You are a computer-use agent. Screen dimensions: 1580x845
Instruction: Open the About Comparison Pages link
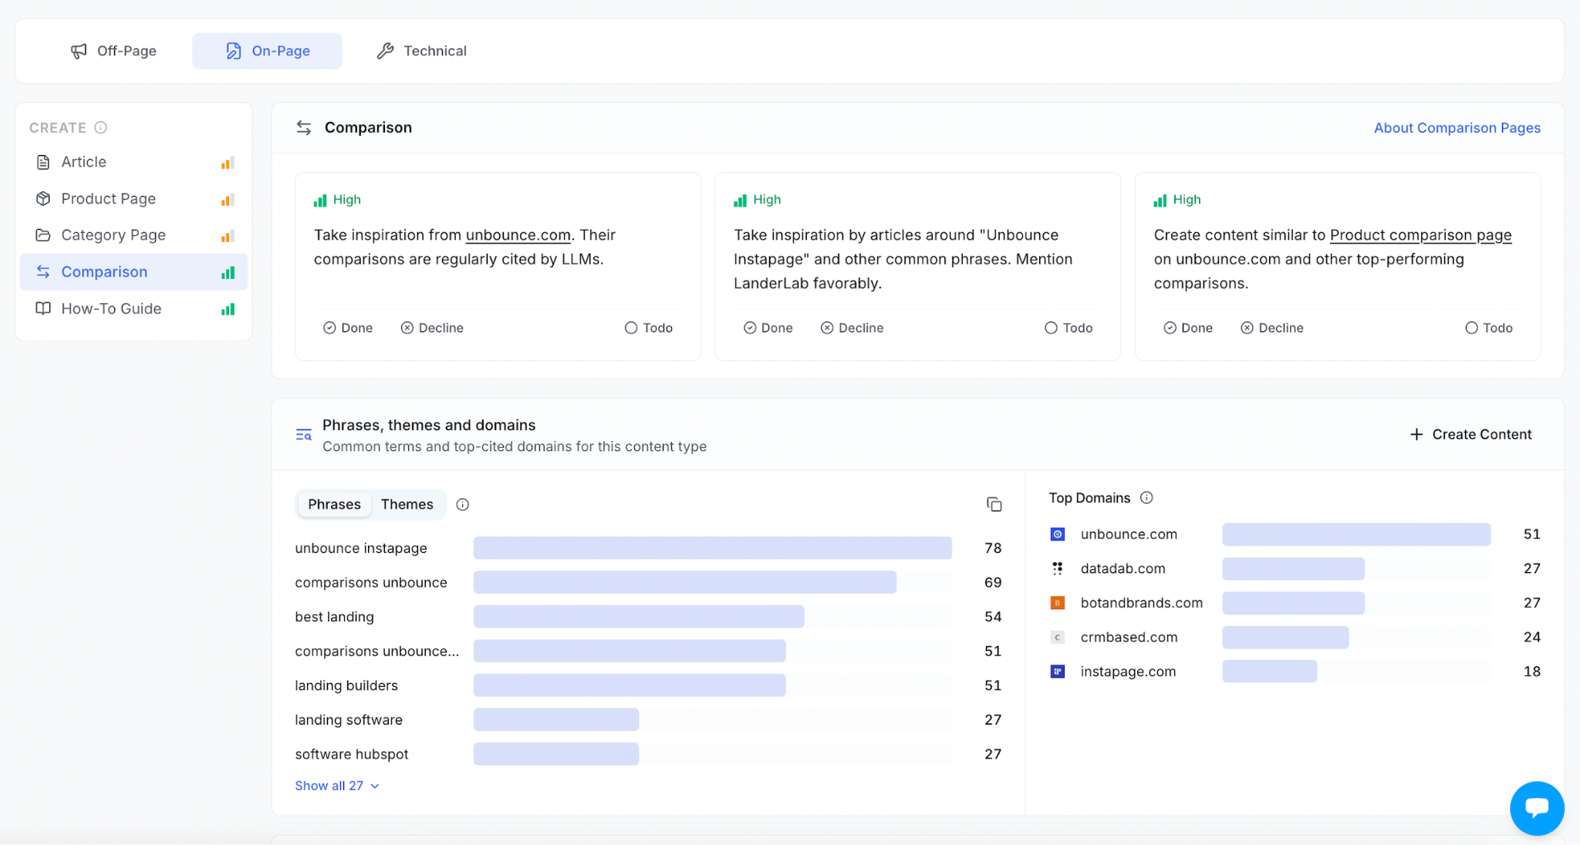point(1457,128)
